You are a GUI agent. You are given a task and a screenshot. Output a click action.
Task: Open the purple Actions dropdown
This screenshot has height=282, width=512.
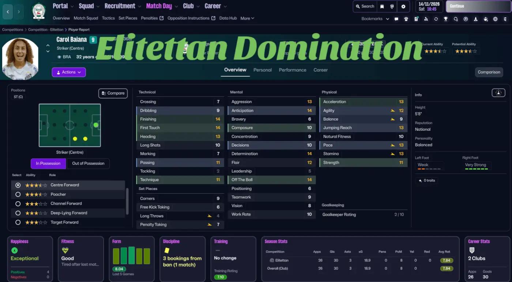click(x=69, y=72)
